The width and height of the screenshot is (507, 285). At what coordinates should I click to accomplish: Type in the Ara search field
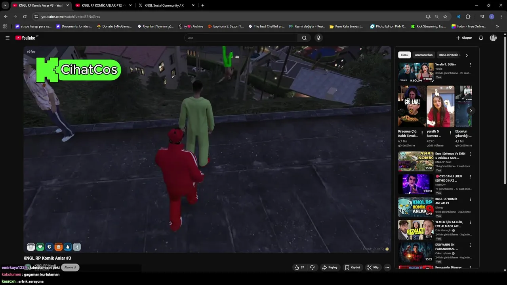[x=241, y=38]
